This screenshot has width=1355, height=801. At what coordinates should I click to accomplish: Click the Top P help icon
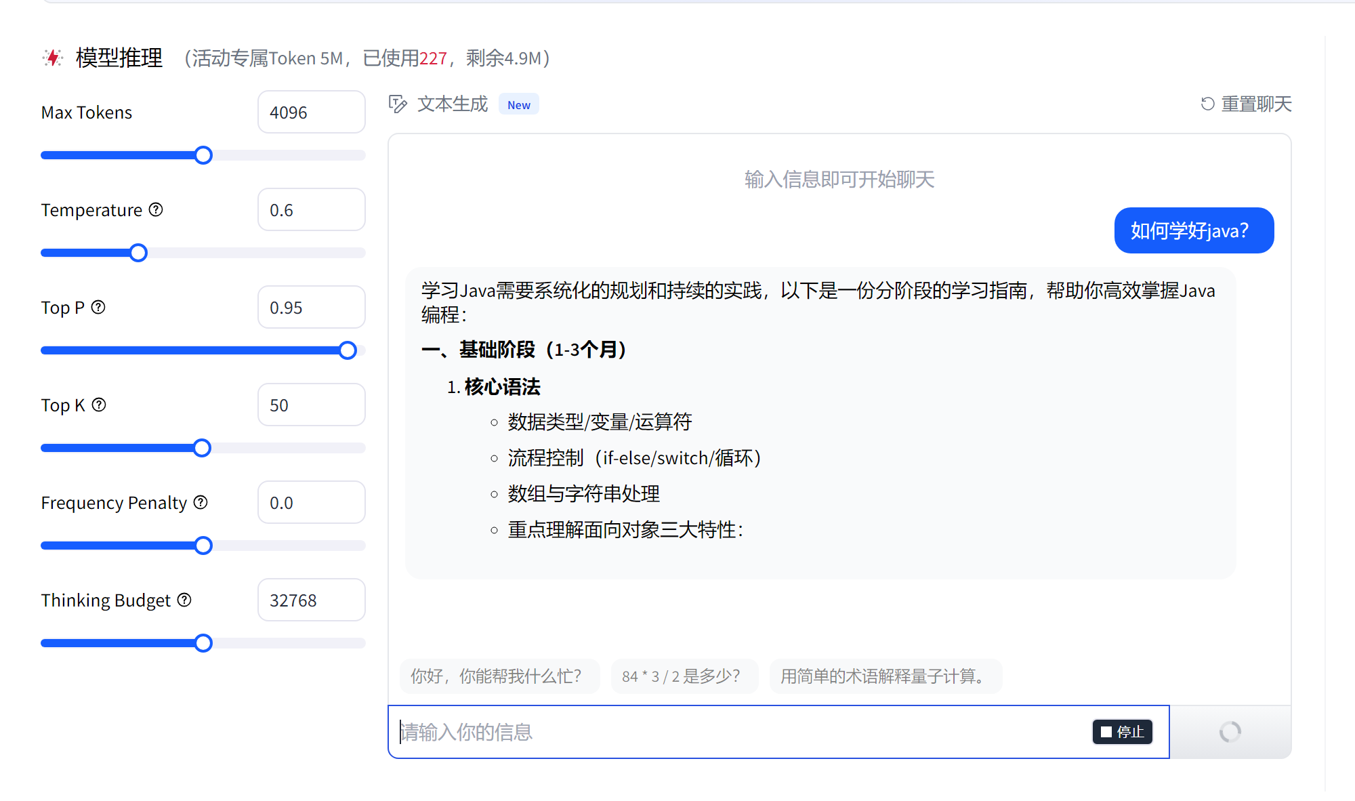pyautogui.click(x=98, y=307)
